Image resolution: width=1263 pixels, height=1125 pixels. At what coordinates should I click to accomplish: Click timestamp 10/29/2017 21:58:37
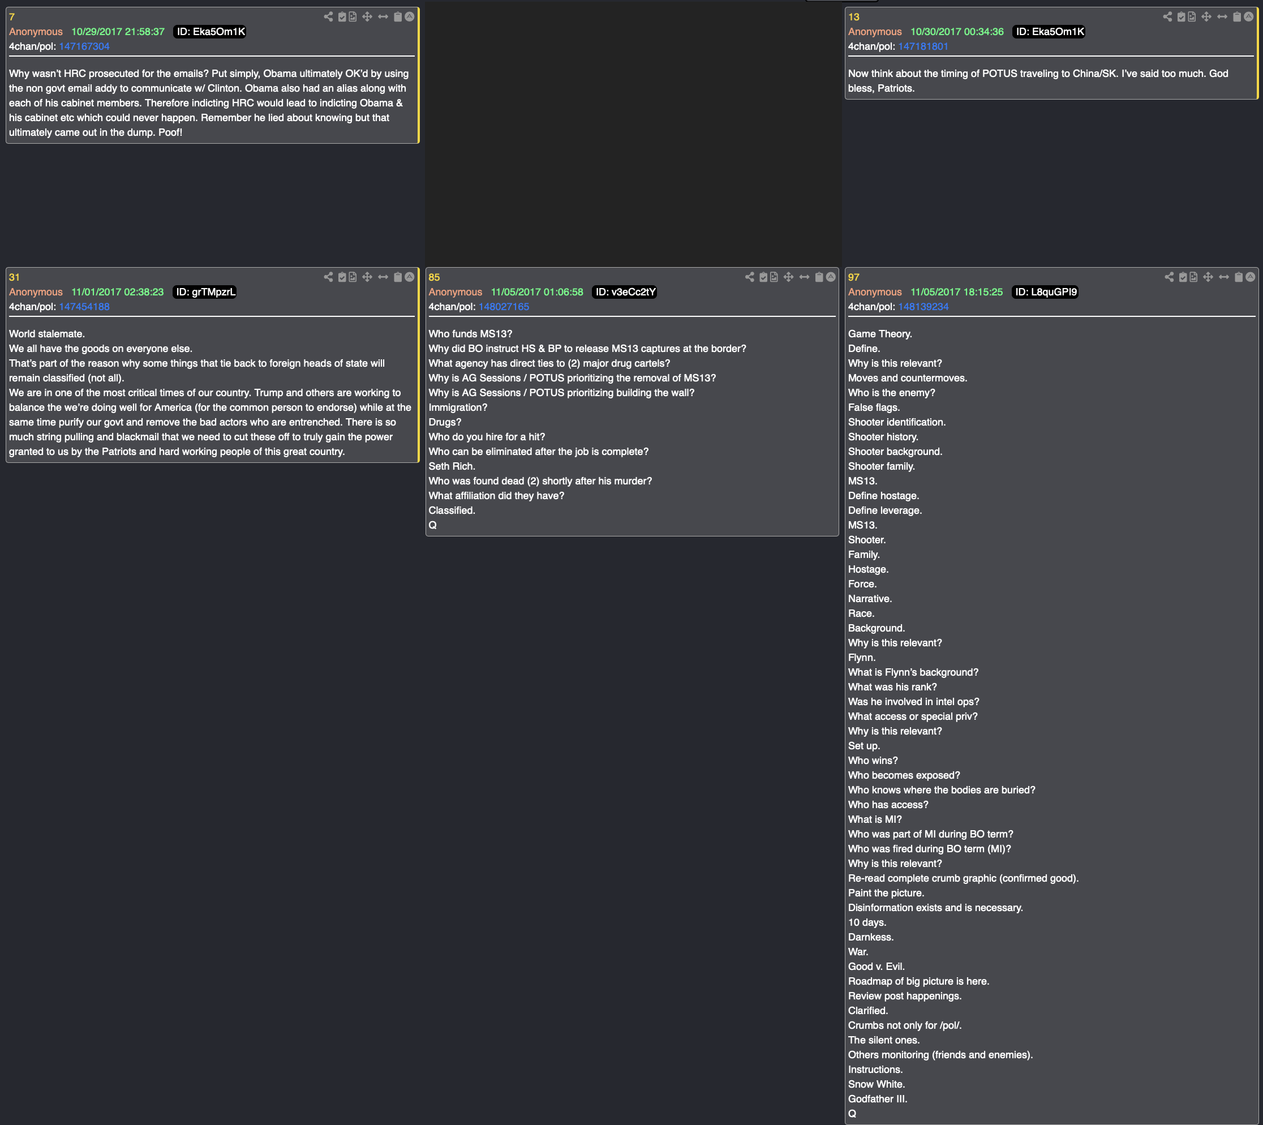point(118,32)
